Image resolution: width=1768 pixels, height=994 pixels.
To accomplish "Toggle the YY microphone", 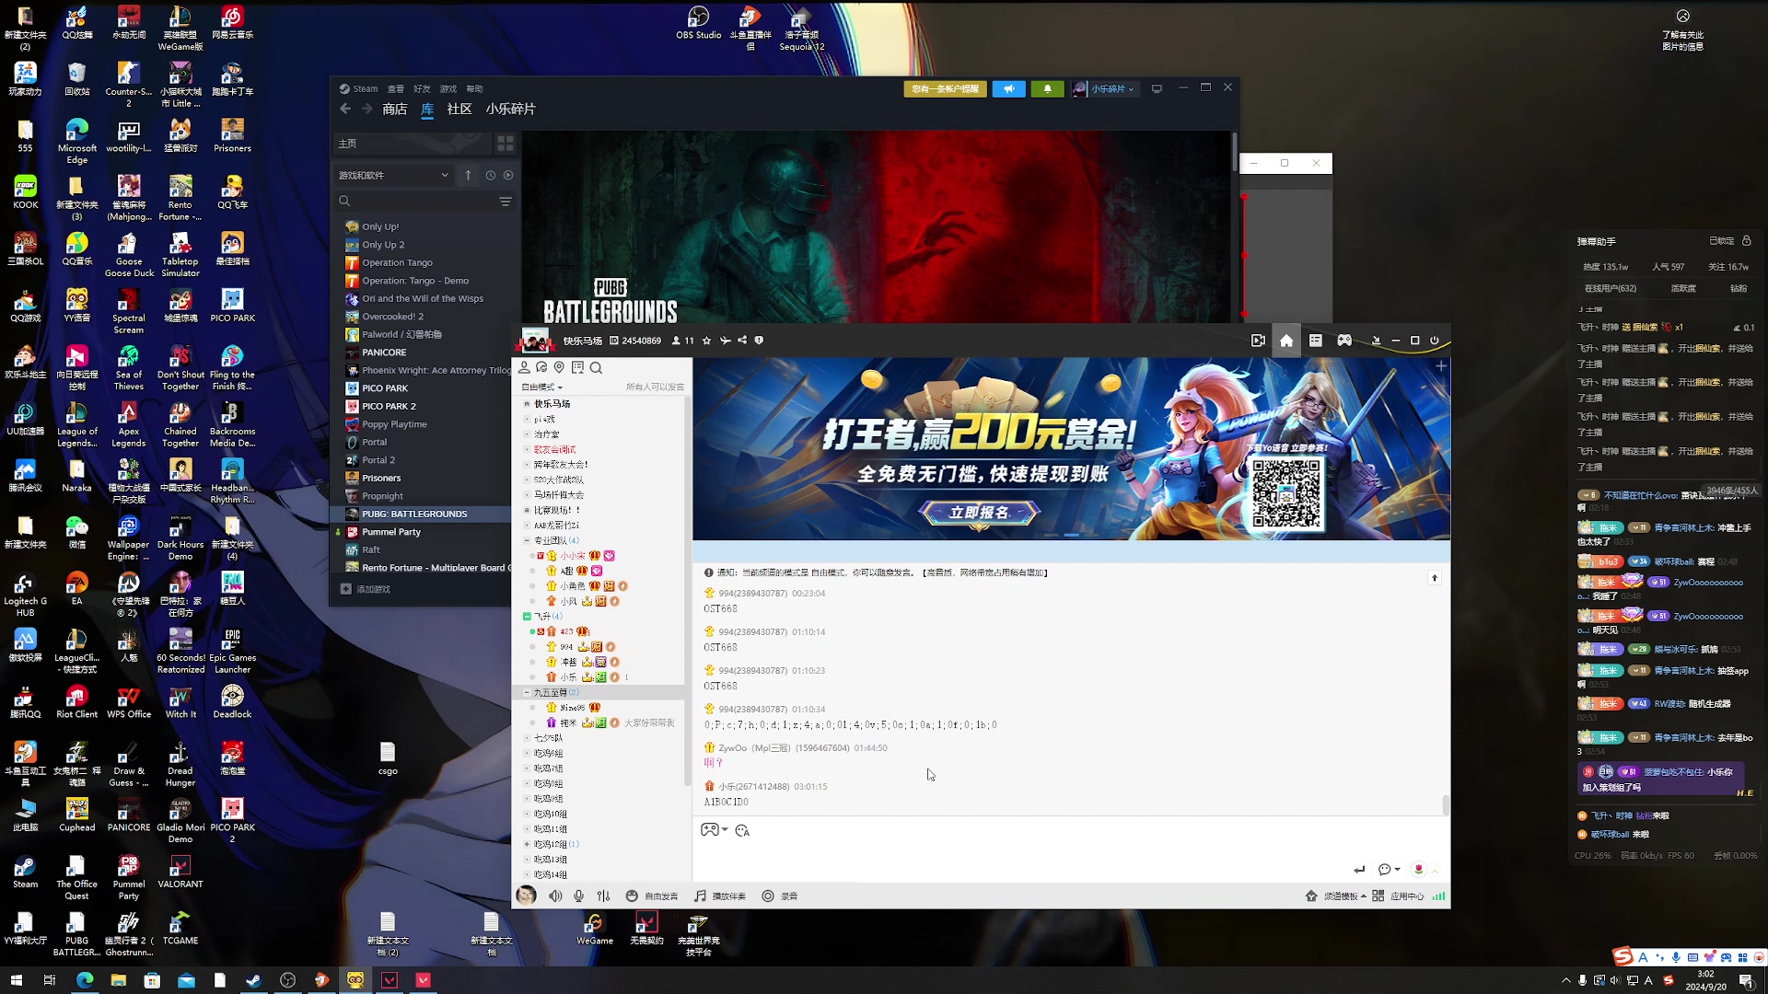I will click(x=578, y=896).
